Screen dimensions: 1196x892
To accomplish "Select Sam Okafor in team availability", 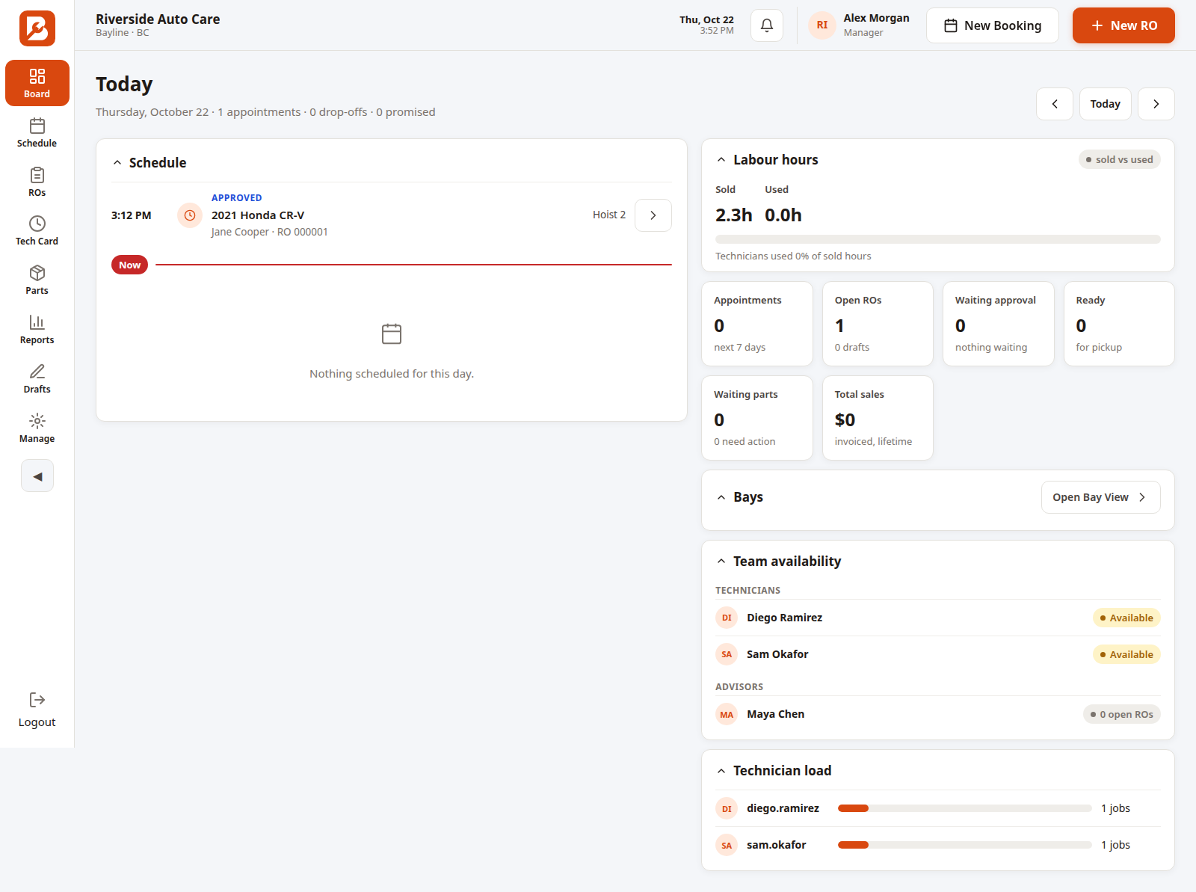I will pos(938,654).
